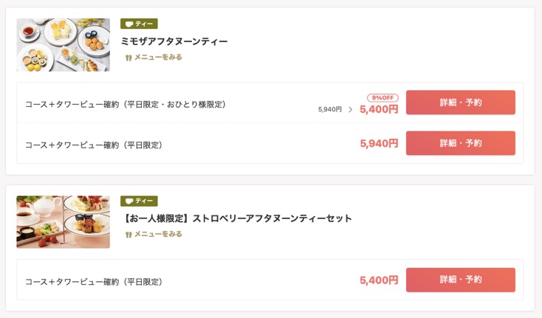Open ミモザアフタヌーンティー title
542x318 pixels.
tap(174, 41)
